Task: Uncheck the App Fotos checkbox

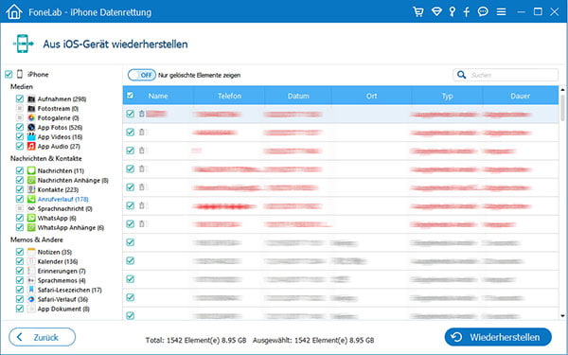Action: pos(20,127)
